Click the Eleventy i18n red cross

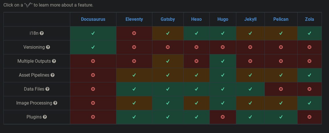(x=134, y=33)
